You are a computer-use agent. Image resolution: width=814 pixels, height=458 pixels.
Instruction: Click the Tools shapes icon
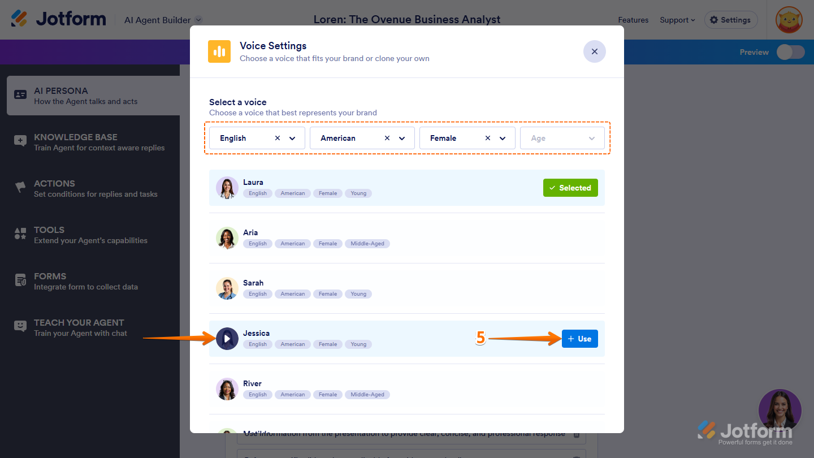[x=20, y=233]
